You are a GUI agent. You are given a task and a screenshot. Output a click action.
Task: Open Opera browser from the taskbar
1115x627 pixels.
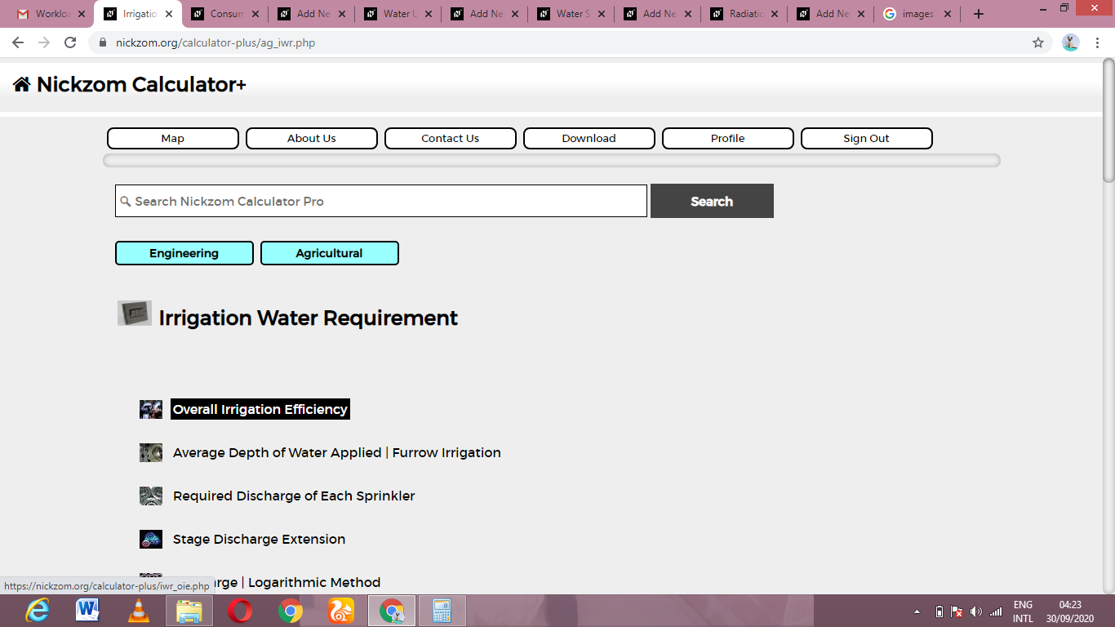tap(239, 611)
